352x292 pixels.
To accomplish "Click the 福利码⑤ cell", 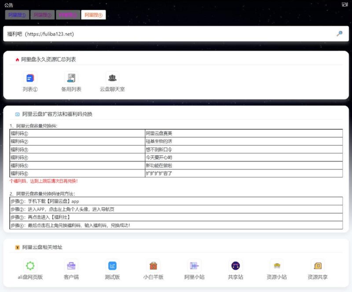I will coord(77,165).
